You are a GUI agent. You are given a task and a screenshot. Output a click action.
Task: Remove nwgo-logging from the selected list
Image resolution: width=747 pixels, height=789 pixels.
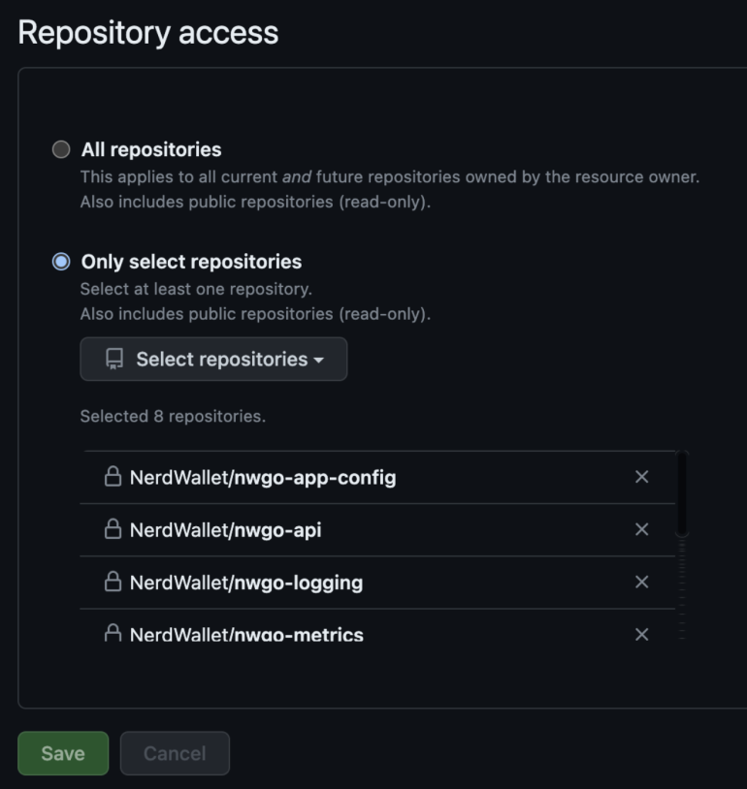641,582
